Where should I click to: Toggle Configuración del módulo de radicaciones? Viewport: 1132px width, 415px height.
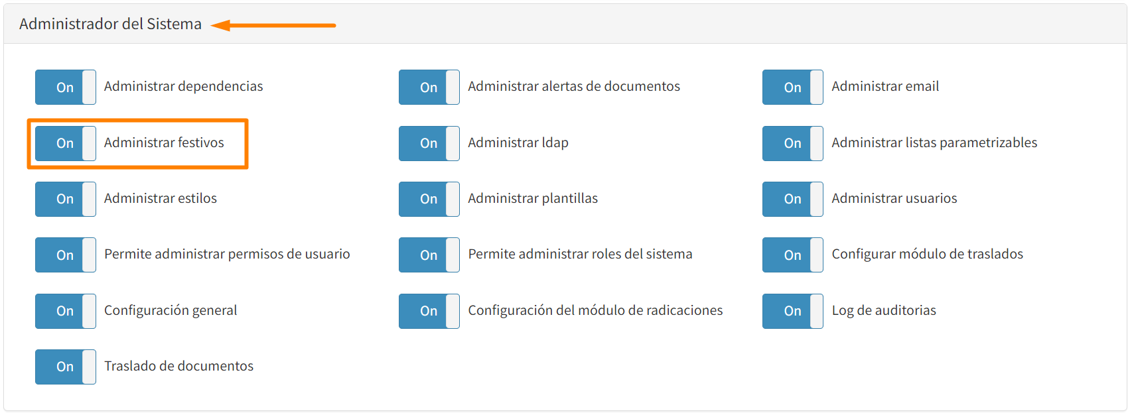coord(429,311)
